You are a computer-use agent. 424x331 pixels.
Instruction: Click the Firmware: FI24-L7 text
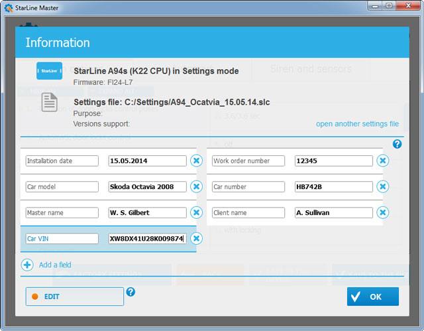(x=103, y=82)
